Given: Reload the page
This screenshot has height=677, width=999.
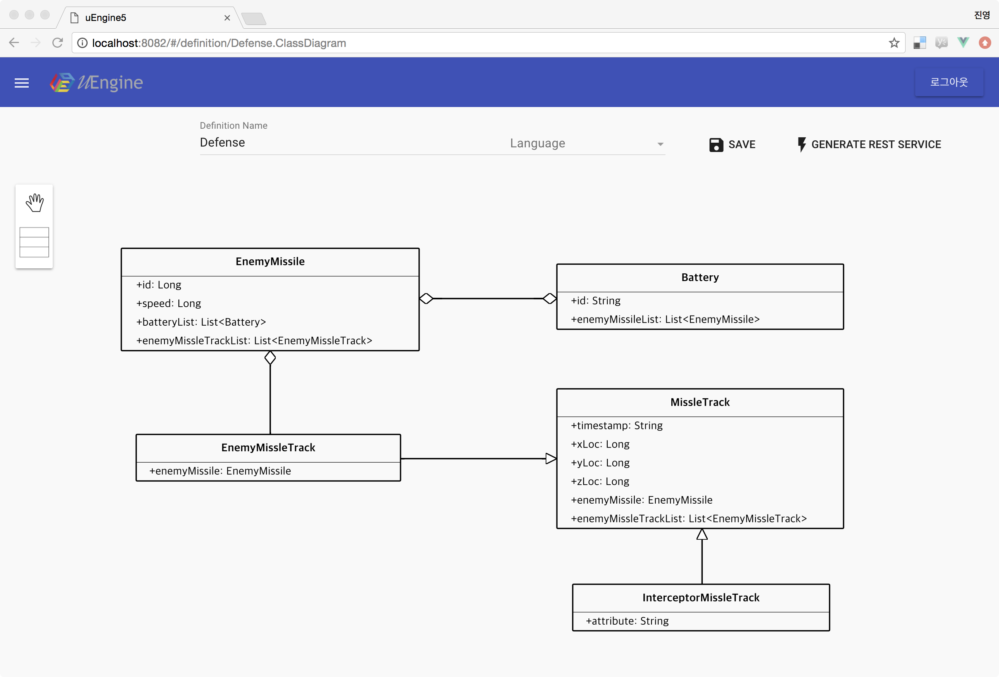Looking at the screenshot, I should tap(58, 43).
